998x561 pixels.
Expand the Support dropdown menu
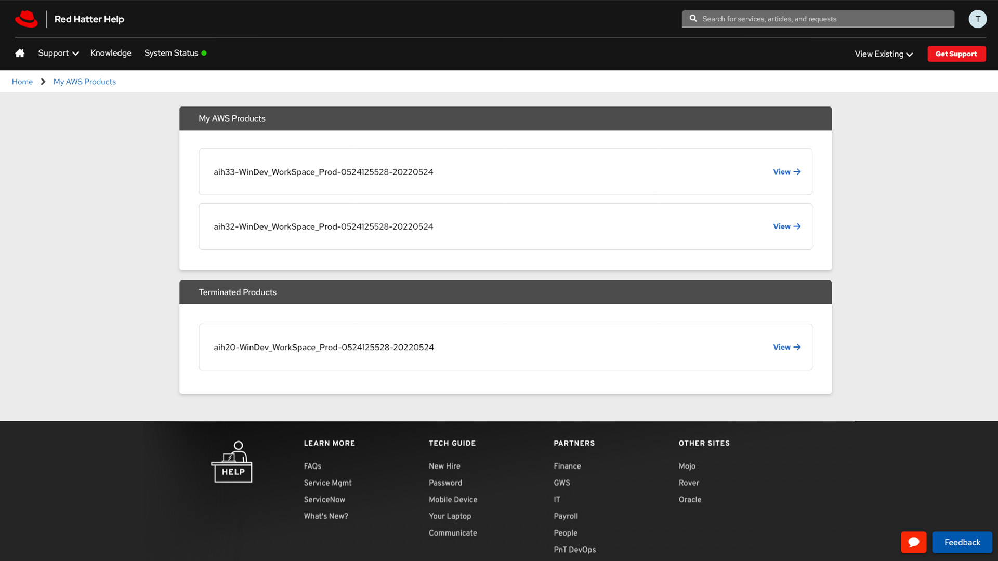point(58,53)
